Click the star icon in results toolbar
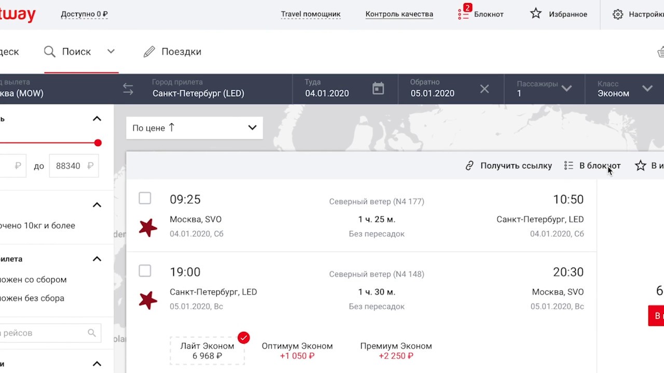The height and width of the screenshot is (373, 664). coord(641,165)
